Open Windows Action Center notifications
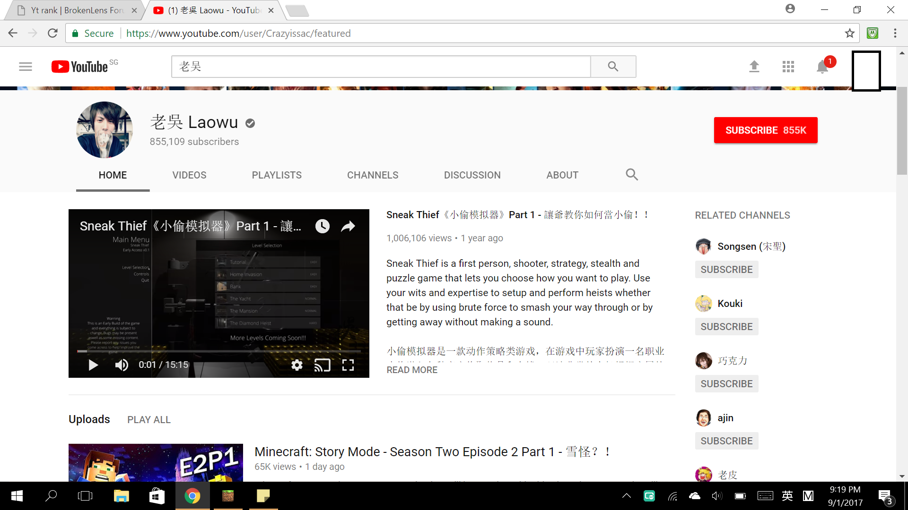Viewport: 908px width, 510px height. click(886, 496)
